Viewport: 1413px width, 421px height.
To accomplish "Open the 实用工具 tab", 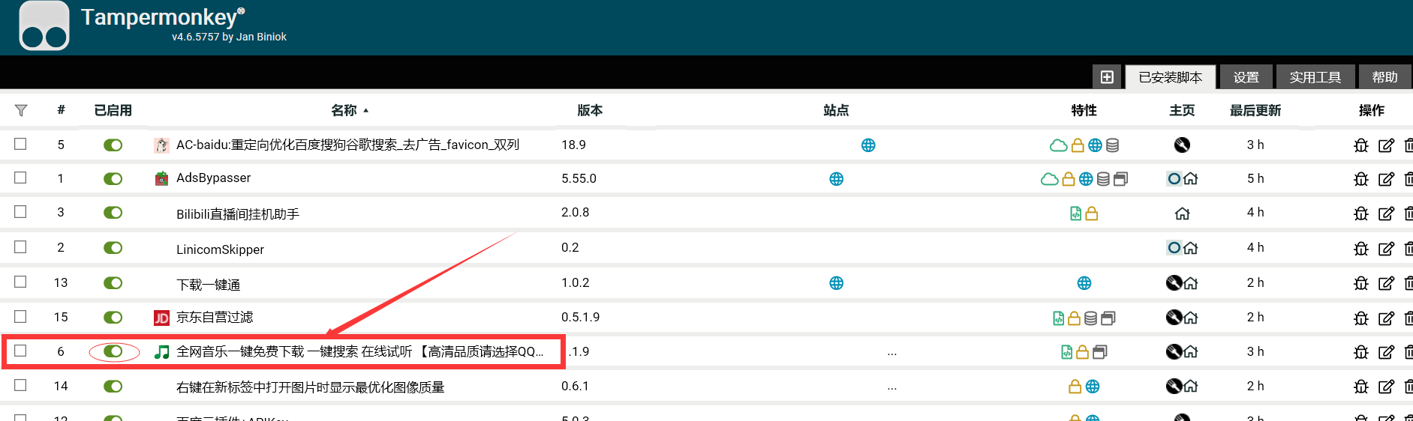I will [x=1315, y=77].
